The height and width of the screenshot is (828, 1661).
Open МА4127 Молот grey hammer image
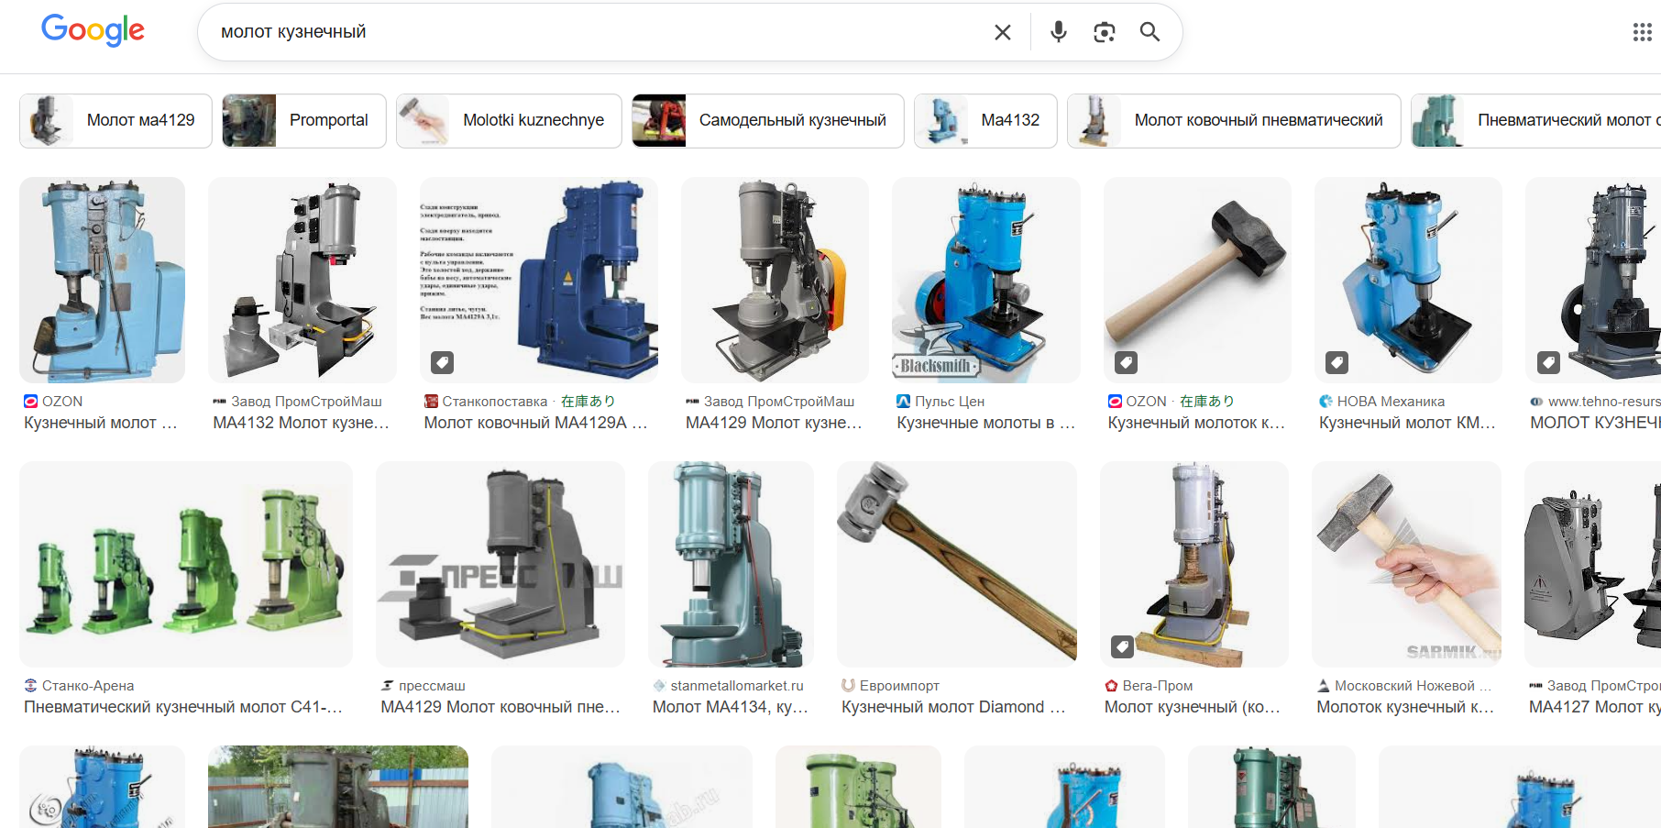[x=1592, y=564]
